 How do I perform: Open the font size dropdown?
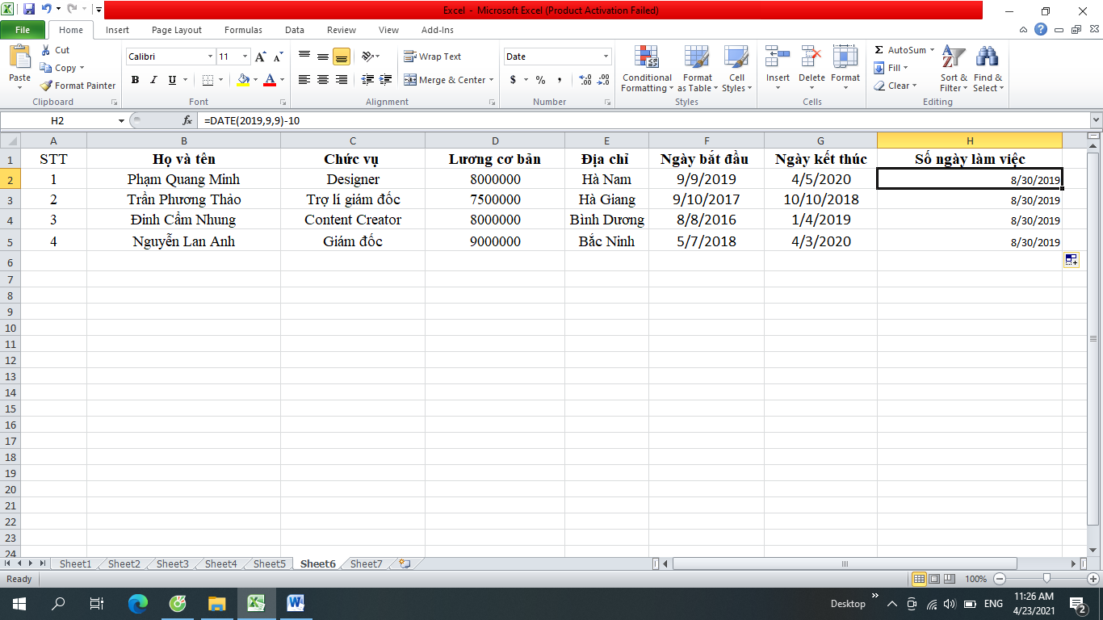click(x=245, y=57)
